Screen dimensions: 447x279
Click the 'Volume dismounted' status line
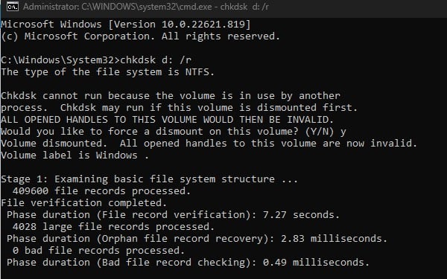209,143
